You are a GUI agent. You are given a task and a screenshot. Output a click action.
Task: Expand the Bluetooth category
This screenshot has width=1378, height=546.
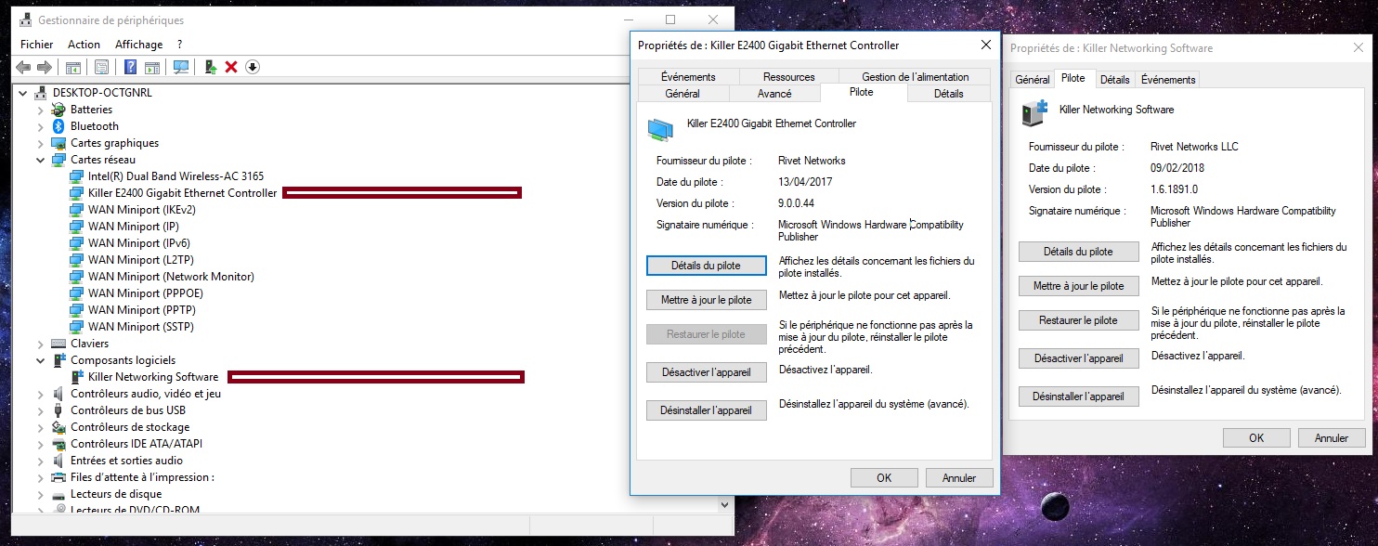click(40, 126)
